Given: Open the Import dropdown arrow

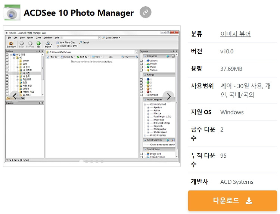Looking at the screenshot, I should [52, 44].
